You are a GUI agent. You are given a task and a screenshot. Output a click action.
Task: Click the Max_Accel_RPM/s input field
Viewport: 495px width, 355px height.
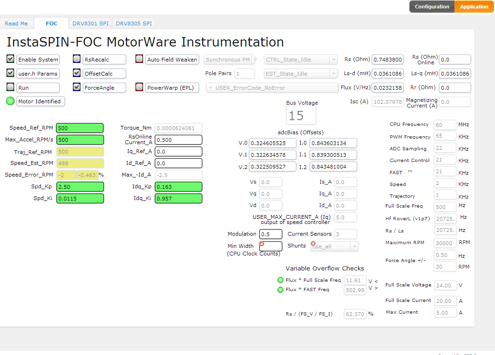point(80,139)
